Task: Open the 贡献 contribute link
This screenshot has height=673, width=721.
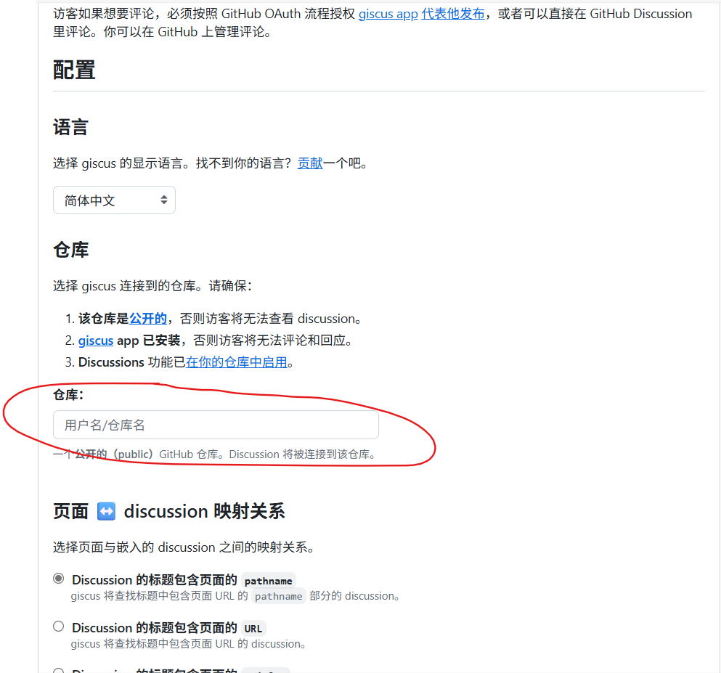Action: coord(310,163)
